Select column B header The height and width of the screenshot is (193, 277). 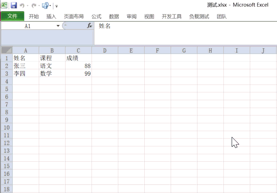[52, 51]
